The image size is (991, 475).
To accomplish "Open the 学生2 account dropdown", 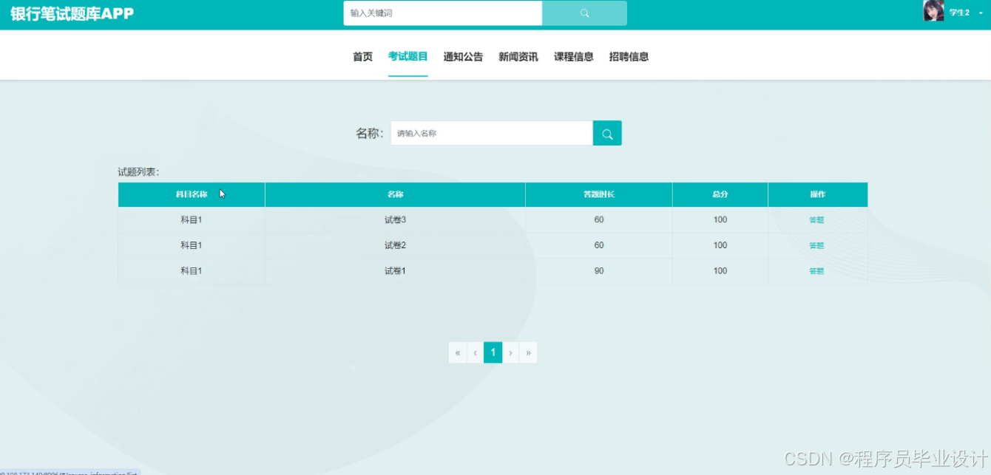I will [x=962, y=13].
